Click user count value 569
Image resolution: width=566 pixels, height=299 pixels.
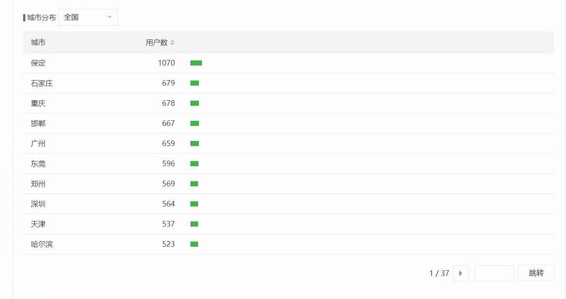[169, 184]
